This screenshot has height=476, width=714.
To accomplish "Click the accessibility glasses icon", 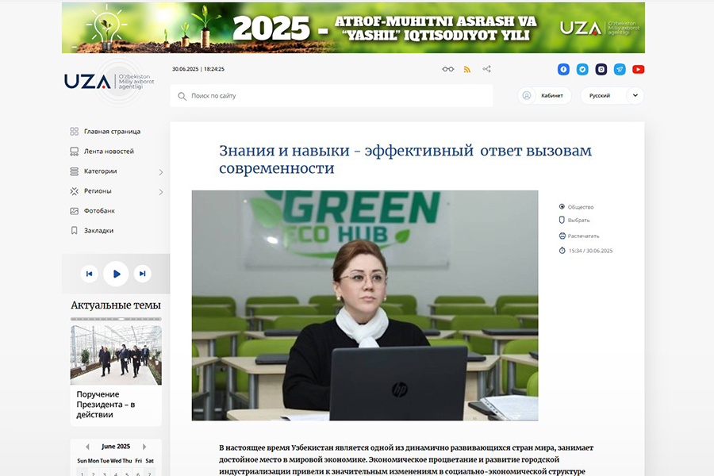I will [x=448, y=69].
